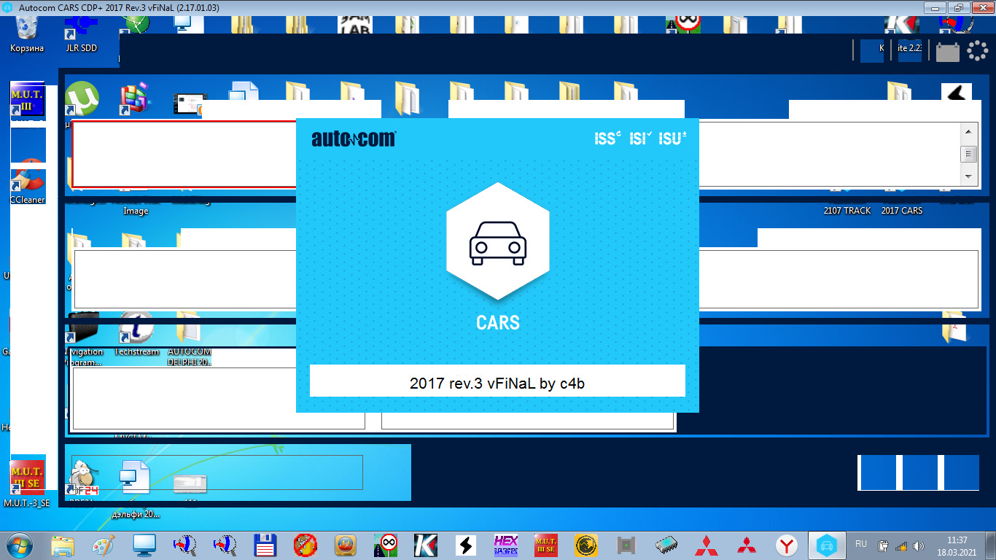This screenshot has height=560, width=996.
Task: Open the Windows Start menu
Action: click(x=19, y=545)
